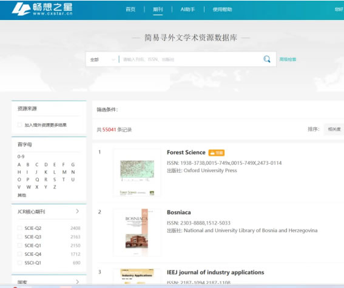Filter journals by letter Z
This screenshot has width=344, height=288.
tap(55, 187)
